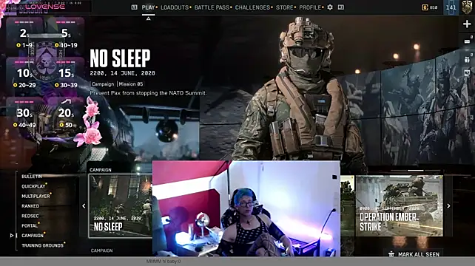475x266 pixels.
Task: Click the Campaign tag under the mission date
Action: tap(103, 84)
